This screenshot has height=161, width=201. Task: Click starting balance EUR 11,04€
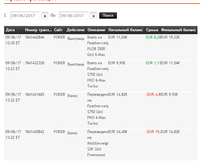(118, 37)
